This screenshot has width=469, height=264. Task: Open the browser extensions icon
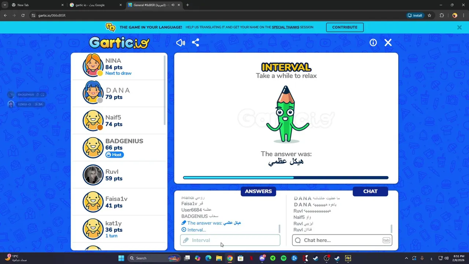click(x=442, y=15)
